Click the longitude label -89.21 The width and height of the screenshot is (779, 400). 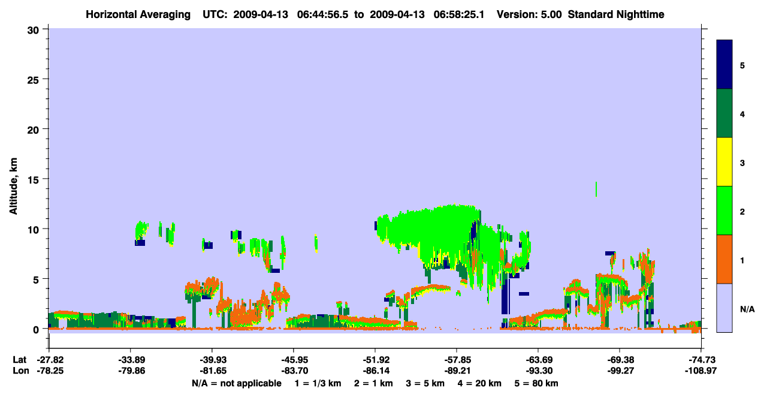(x=457, y=371)
